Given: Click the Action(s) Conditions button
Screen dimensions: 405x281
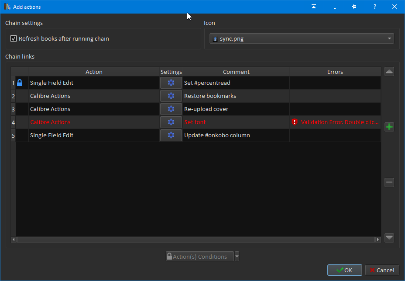Looking at the screenshot, I should (x=199, y=257).
